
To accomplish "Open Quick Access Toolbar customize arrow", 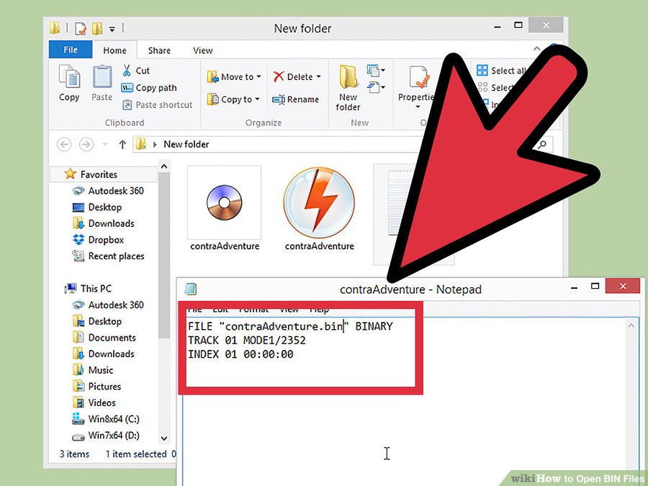I will tap(112, 29).
